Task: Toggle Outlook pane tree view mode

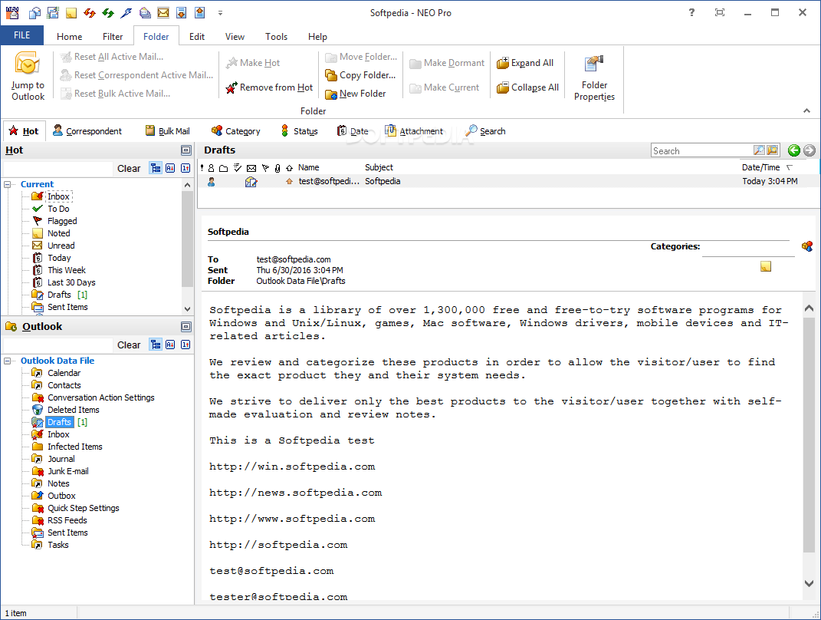Action: click(156, 345)
